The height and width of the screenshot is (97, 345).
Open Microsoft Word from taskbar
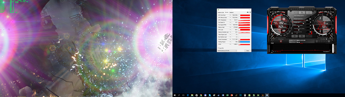point(223,95)
